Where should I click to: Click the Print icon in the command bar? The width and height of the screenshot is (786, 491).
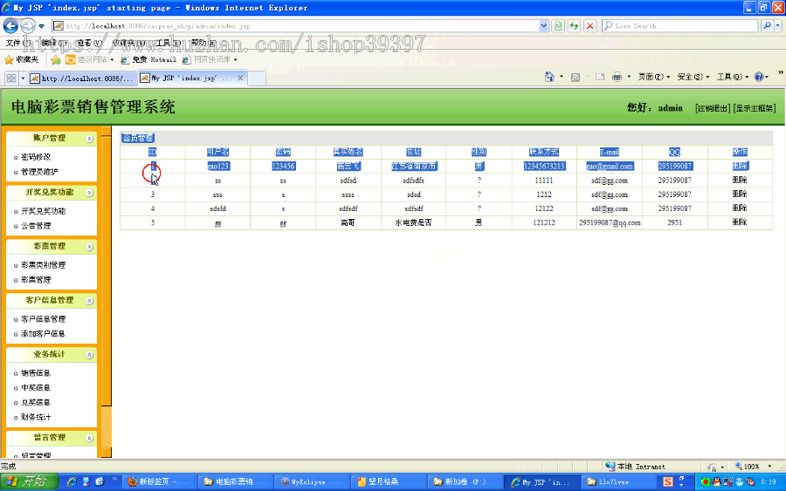(617, 77)
